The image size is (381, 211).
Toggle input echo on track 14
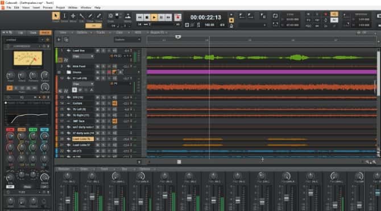coord(115,104)
